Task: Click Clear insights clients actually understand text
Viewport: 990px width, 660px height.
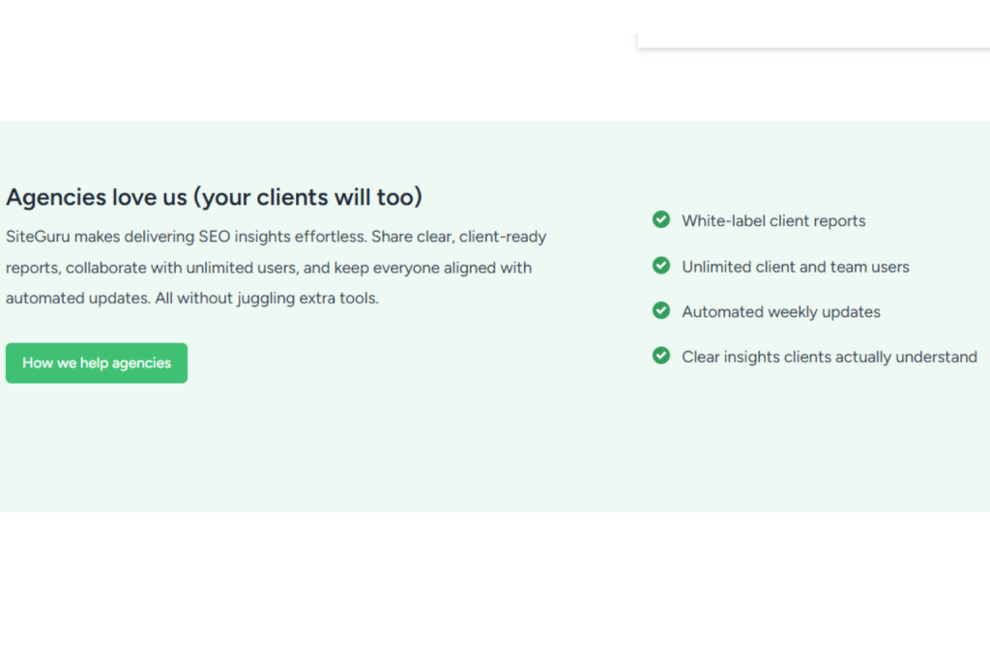Action: click(829, 358)
